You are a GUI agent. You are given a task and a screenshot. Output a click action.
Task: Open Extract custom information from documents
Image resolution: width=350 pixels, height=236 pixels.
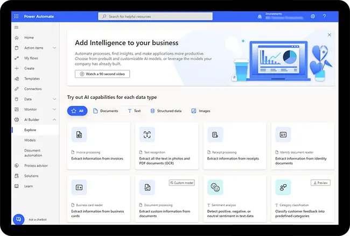coord(166,199)
